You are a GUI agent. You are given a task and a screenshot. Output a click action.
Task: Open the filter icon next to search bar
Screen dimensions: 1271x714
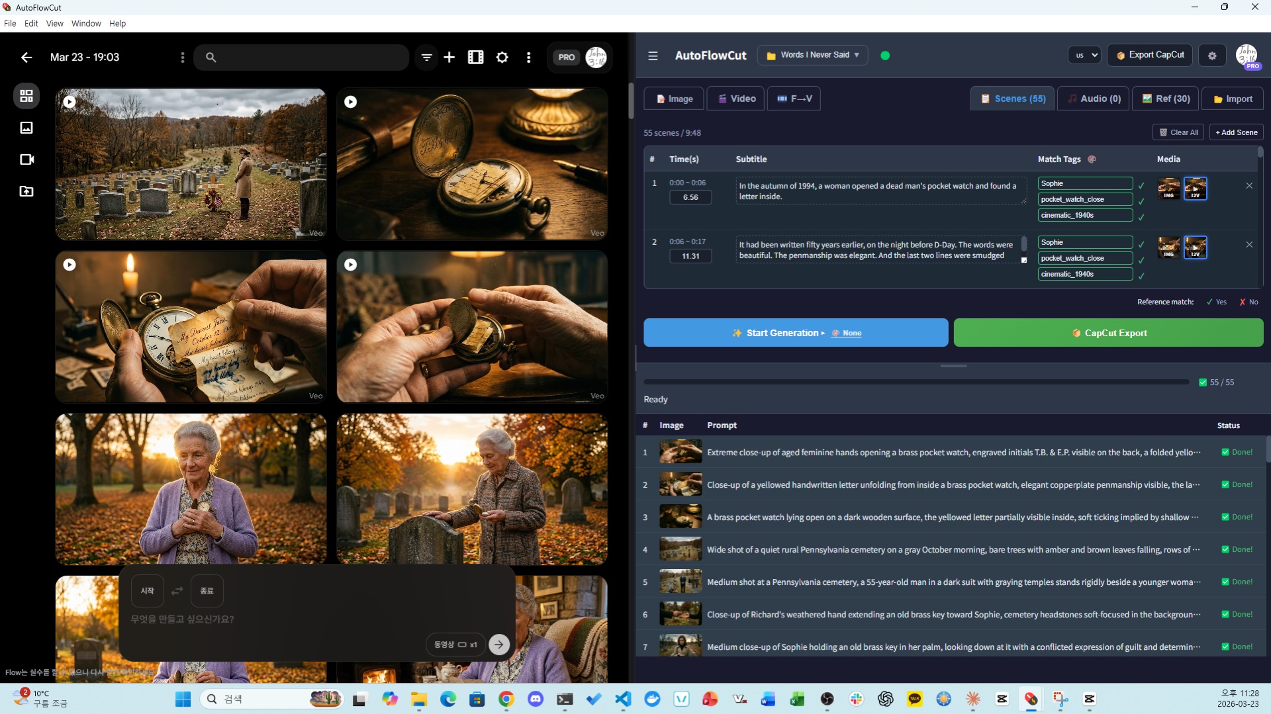tap(427, 58)
